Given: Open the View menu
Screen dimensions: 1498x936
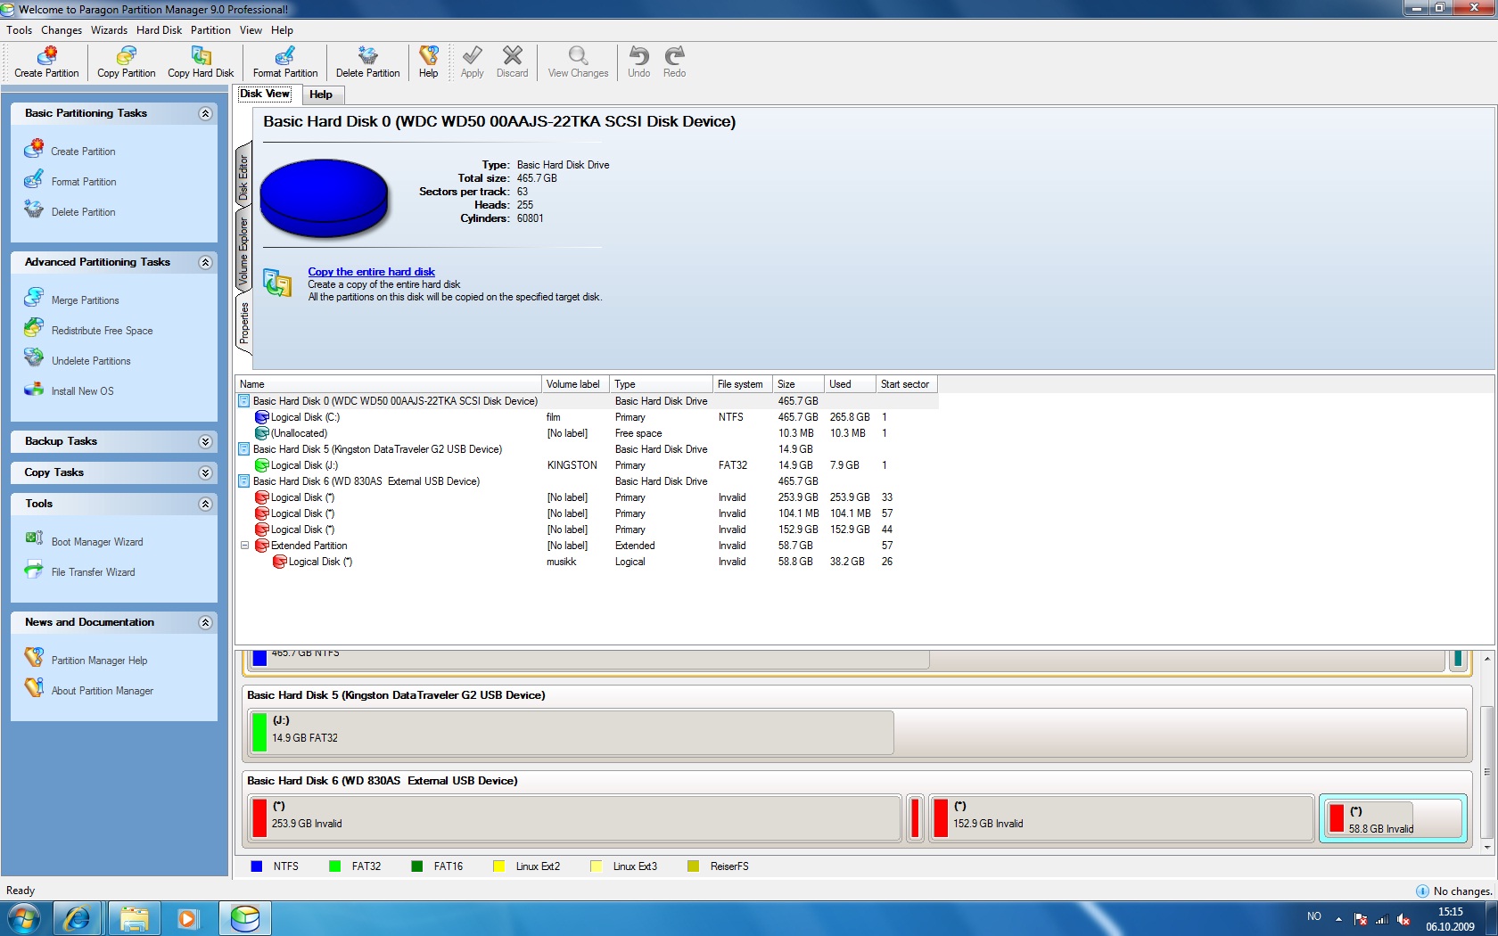Looking at the screenshot, I should (x=251, y=30).
